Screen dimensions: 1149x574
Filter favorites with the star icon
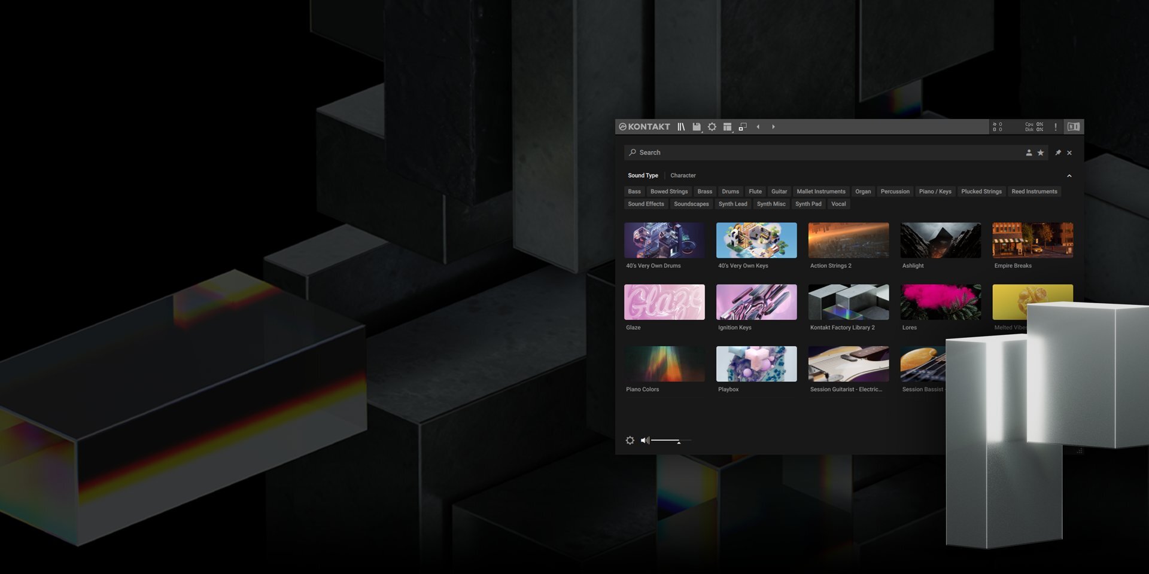pyautogui.click(x=1041, y=153)
